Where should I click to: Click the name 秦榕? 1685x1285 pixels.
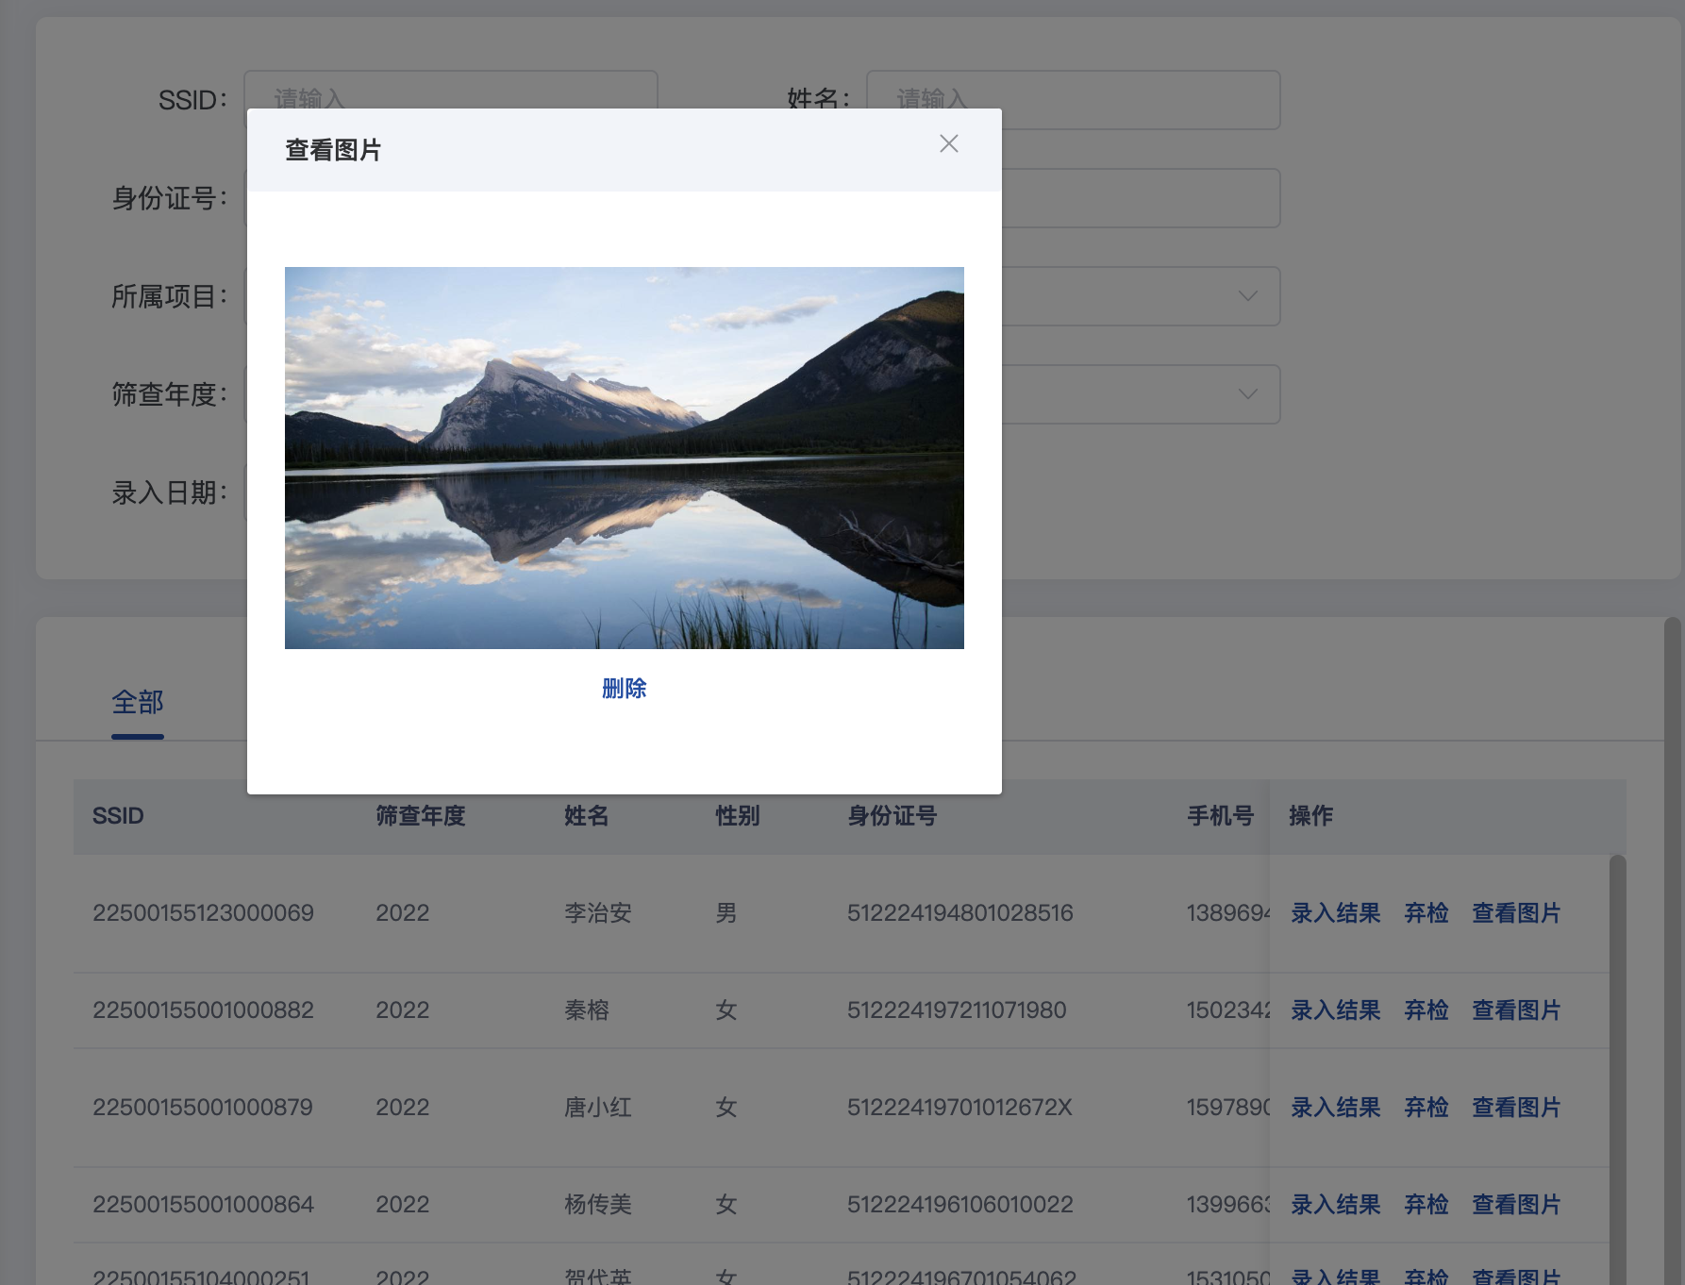click(587, 1010)
